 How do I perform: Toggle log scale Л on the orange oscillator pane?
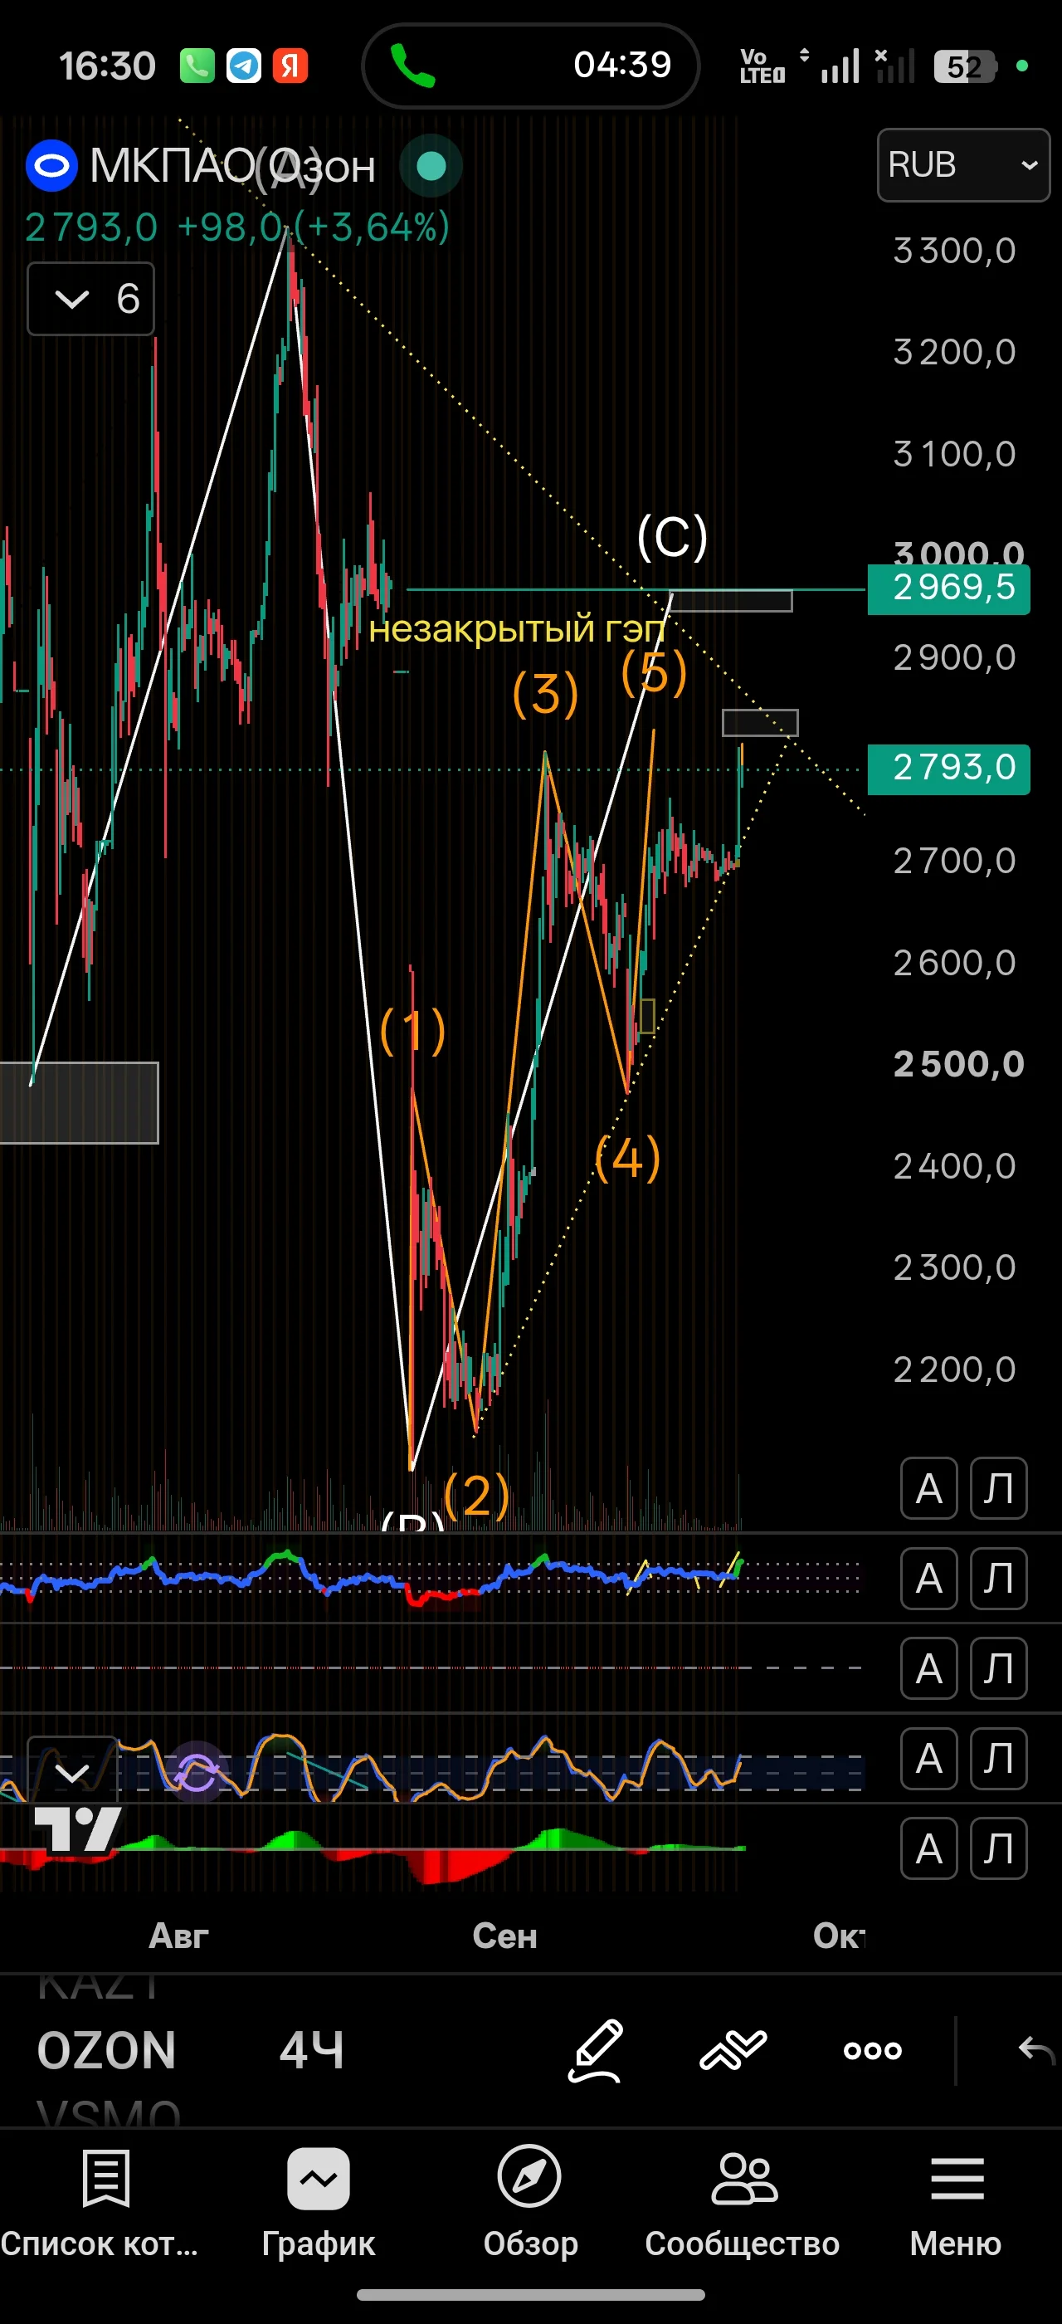tap(998, 1758)
